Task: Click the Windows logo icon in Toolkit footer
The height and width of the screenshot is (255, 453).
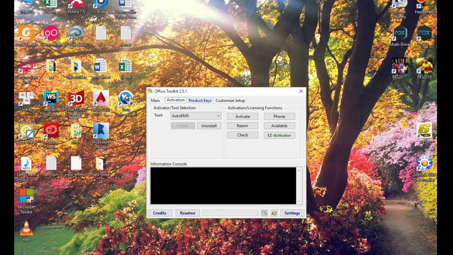Action: pyautogui.click(x=274, y=213)
